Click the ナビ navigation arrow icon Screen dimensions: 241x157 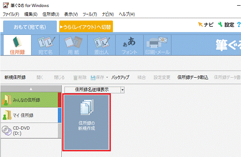[x=200, y=24]
